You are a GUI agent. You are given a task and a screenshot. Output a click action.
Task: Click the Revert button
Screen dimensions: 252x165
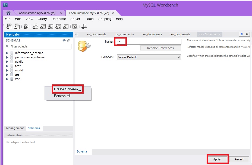click(239, 159)
